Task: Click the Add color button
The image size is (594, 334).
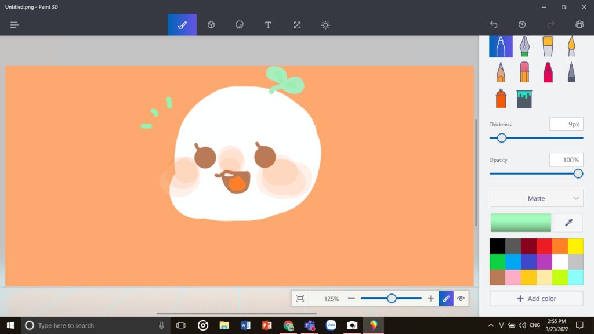Action: pos(537,299)
